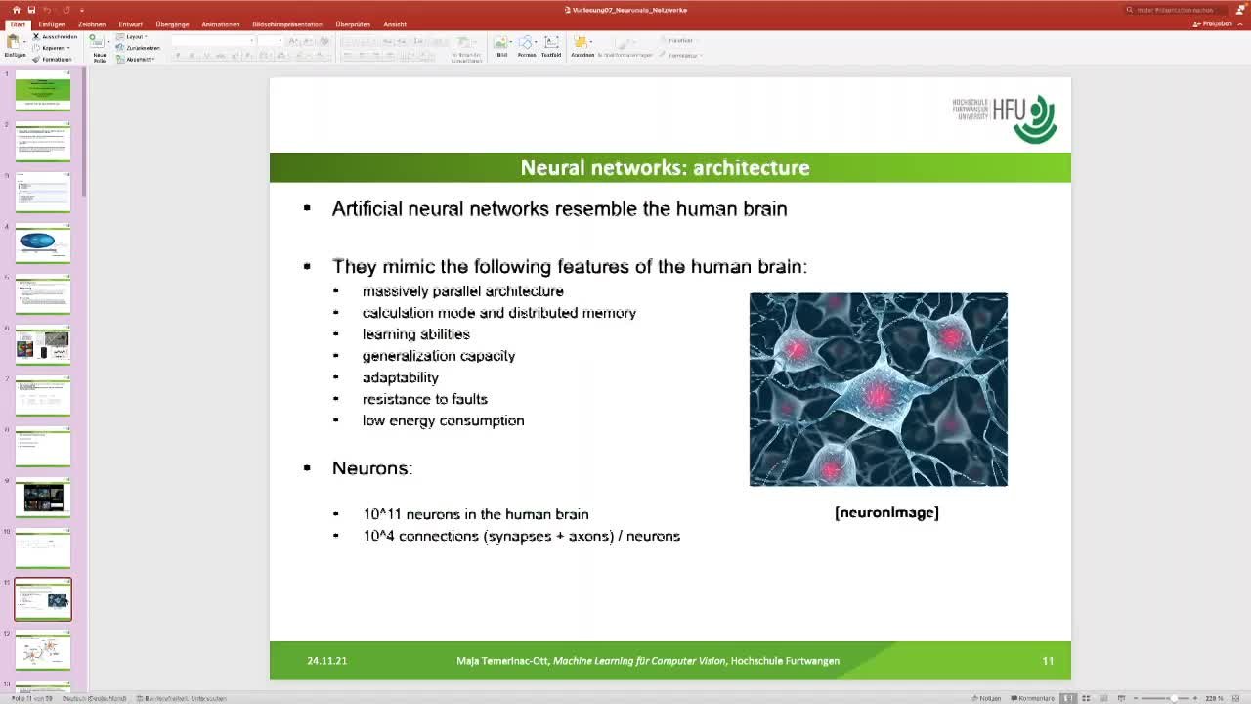Select slide 9 thumbnail with dark images
The width and height of the screenshot is (1251, 704).
point(42,497)
